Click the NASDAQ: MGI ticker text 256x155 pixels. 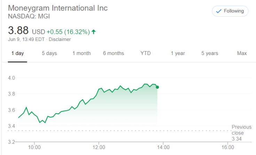pos(29,16)
